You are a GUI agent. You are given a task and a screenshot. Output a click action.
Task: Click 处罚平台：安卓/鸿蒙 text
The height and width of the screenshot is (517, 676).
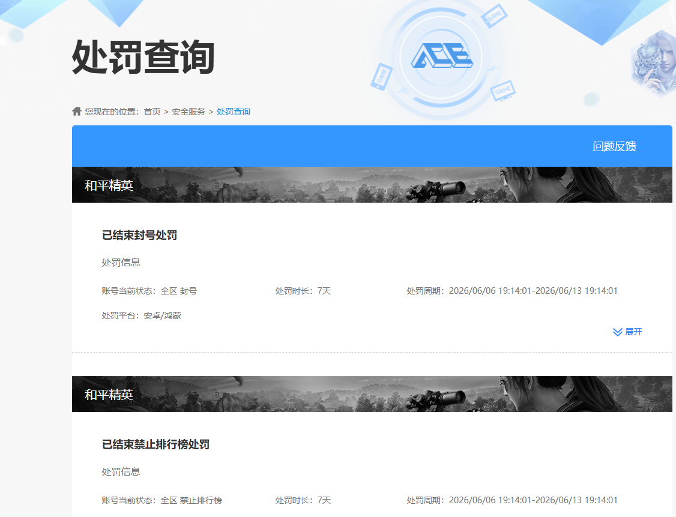(142, 316)
